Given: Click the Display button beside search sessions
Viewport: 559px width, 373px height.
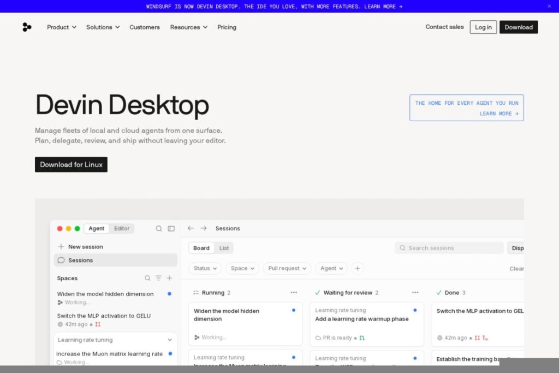Looking at the screenshot, I should (x=516, y=248).
